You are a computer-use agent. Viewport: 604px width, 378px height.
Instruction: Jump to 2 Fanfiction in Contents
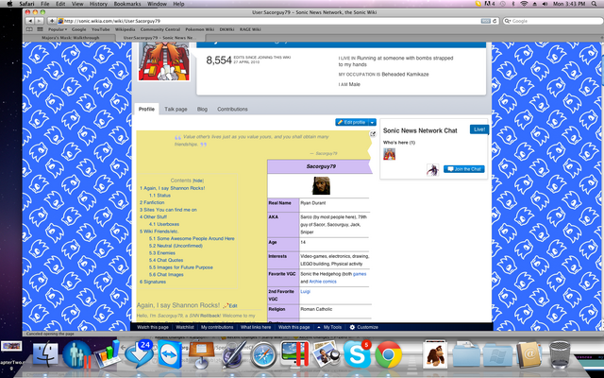[152, 202]
